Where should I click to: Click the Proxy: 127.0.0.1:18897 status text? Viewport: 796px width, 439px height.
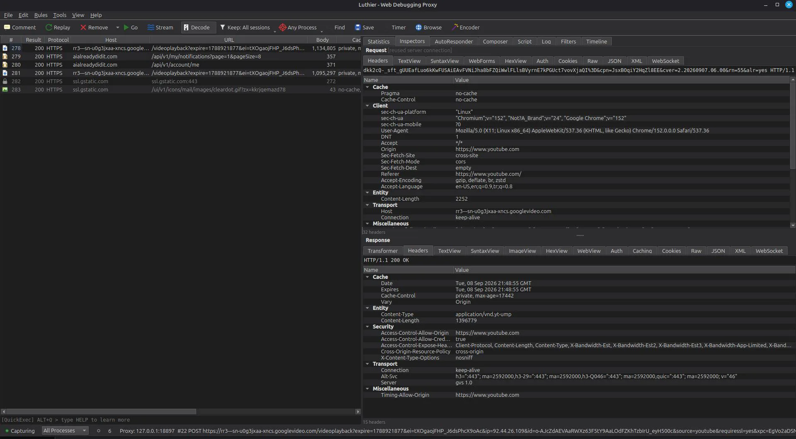pyautogui.click(x=147, y=431)
